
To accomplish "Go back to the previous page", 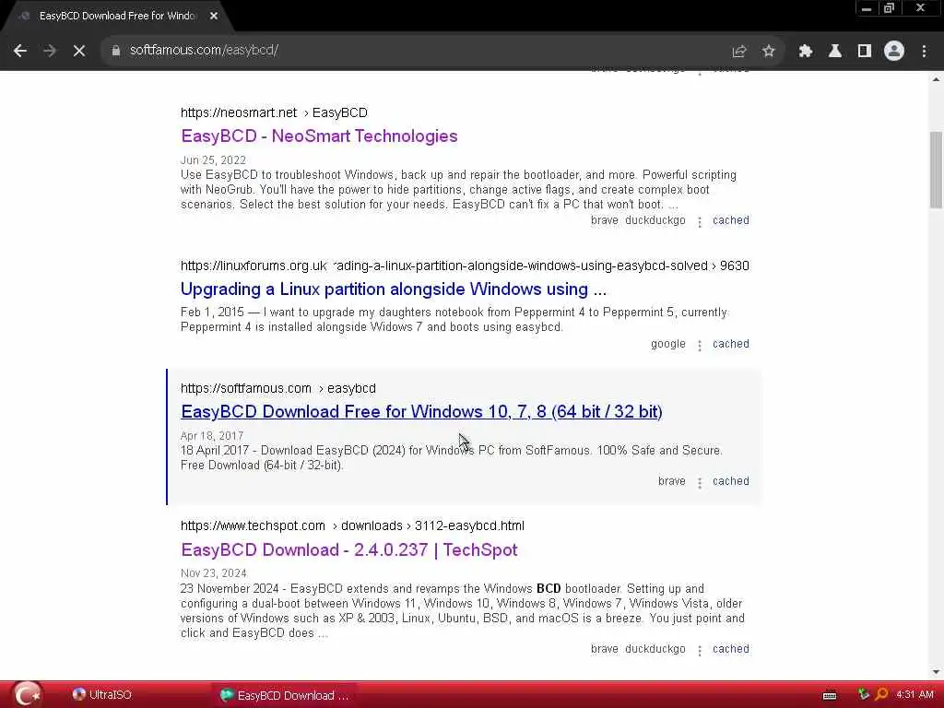I will (x=20, y=51).
